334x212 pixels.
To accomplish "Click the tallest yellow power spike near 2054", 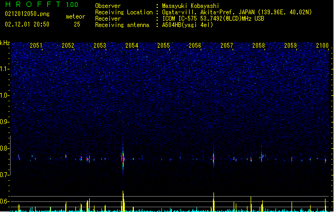I will click(x=123, y=201).
